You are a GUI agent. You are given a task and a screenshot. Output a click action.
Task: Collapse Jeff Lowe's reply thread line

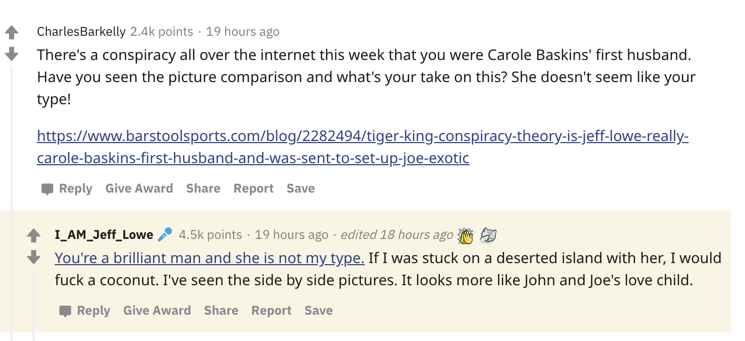34,305
